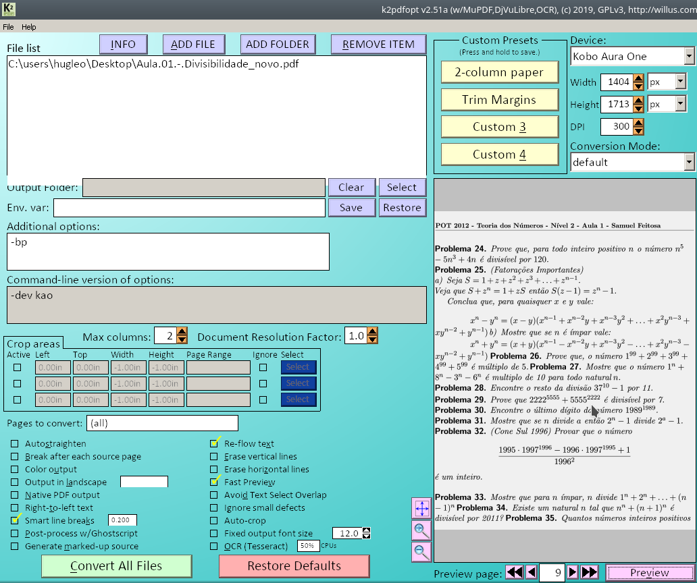Open the Help menu

point(28,27)
